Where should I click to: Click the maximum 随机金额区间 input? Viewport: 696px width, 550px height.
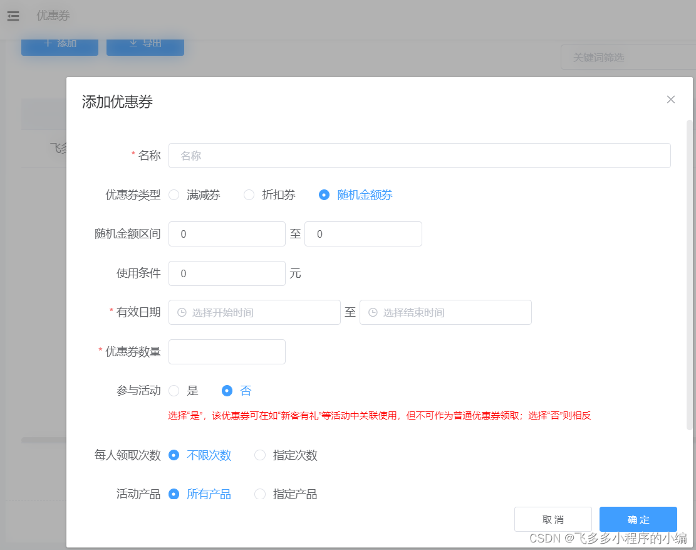(363, 234)
